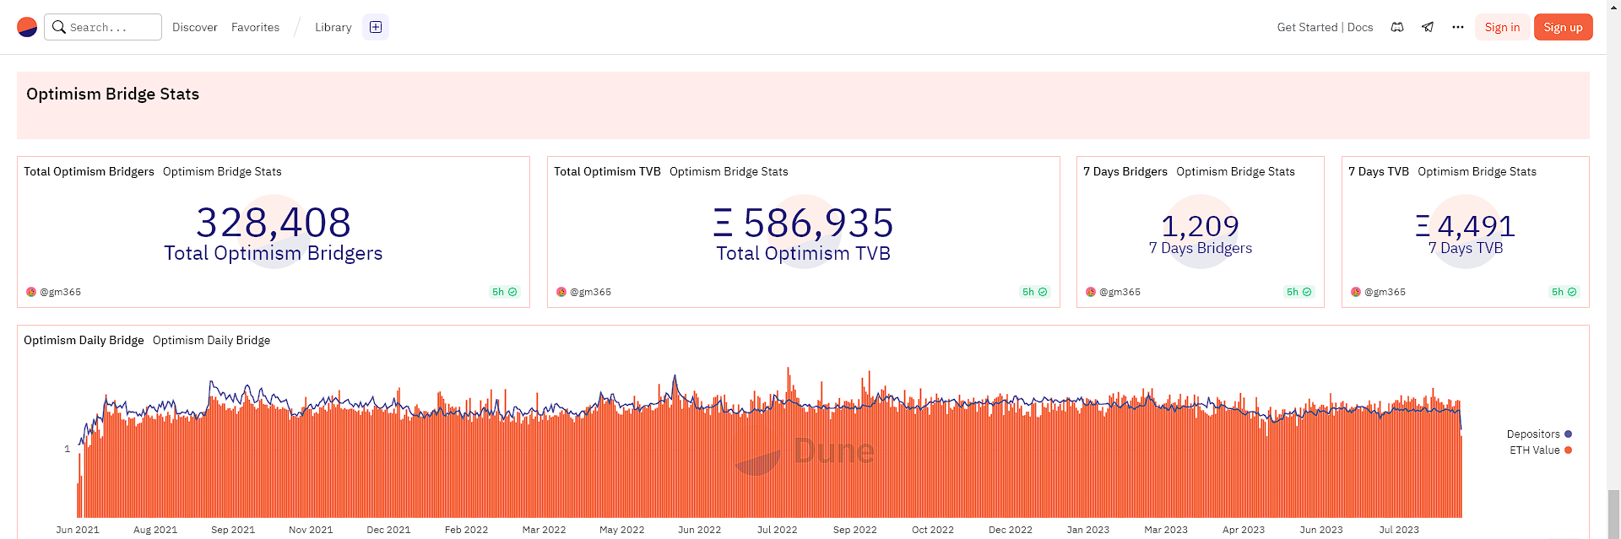The width and height of the screenshot is (1621, 539).
Task: Click the 5h refresh badge in 7 Days Bridgers card
Action: (x=1299, y=292)
